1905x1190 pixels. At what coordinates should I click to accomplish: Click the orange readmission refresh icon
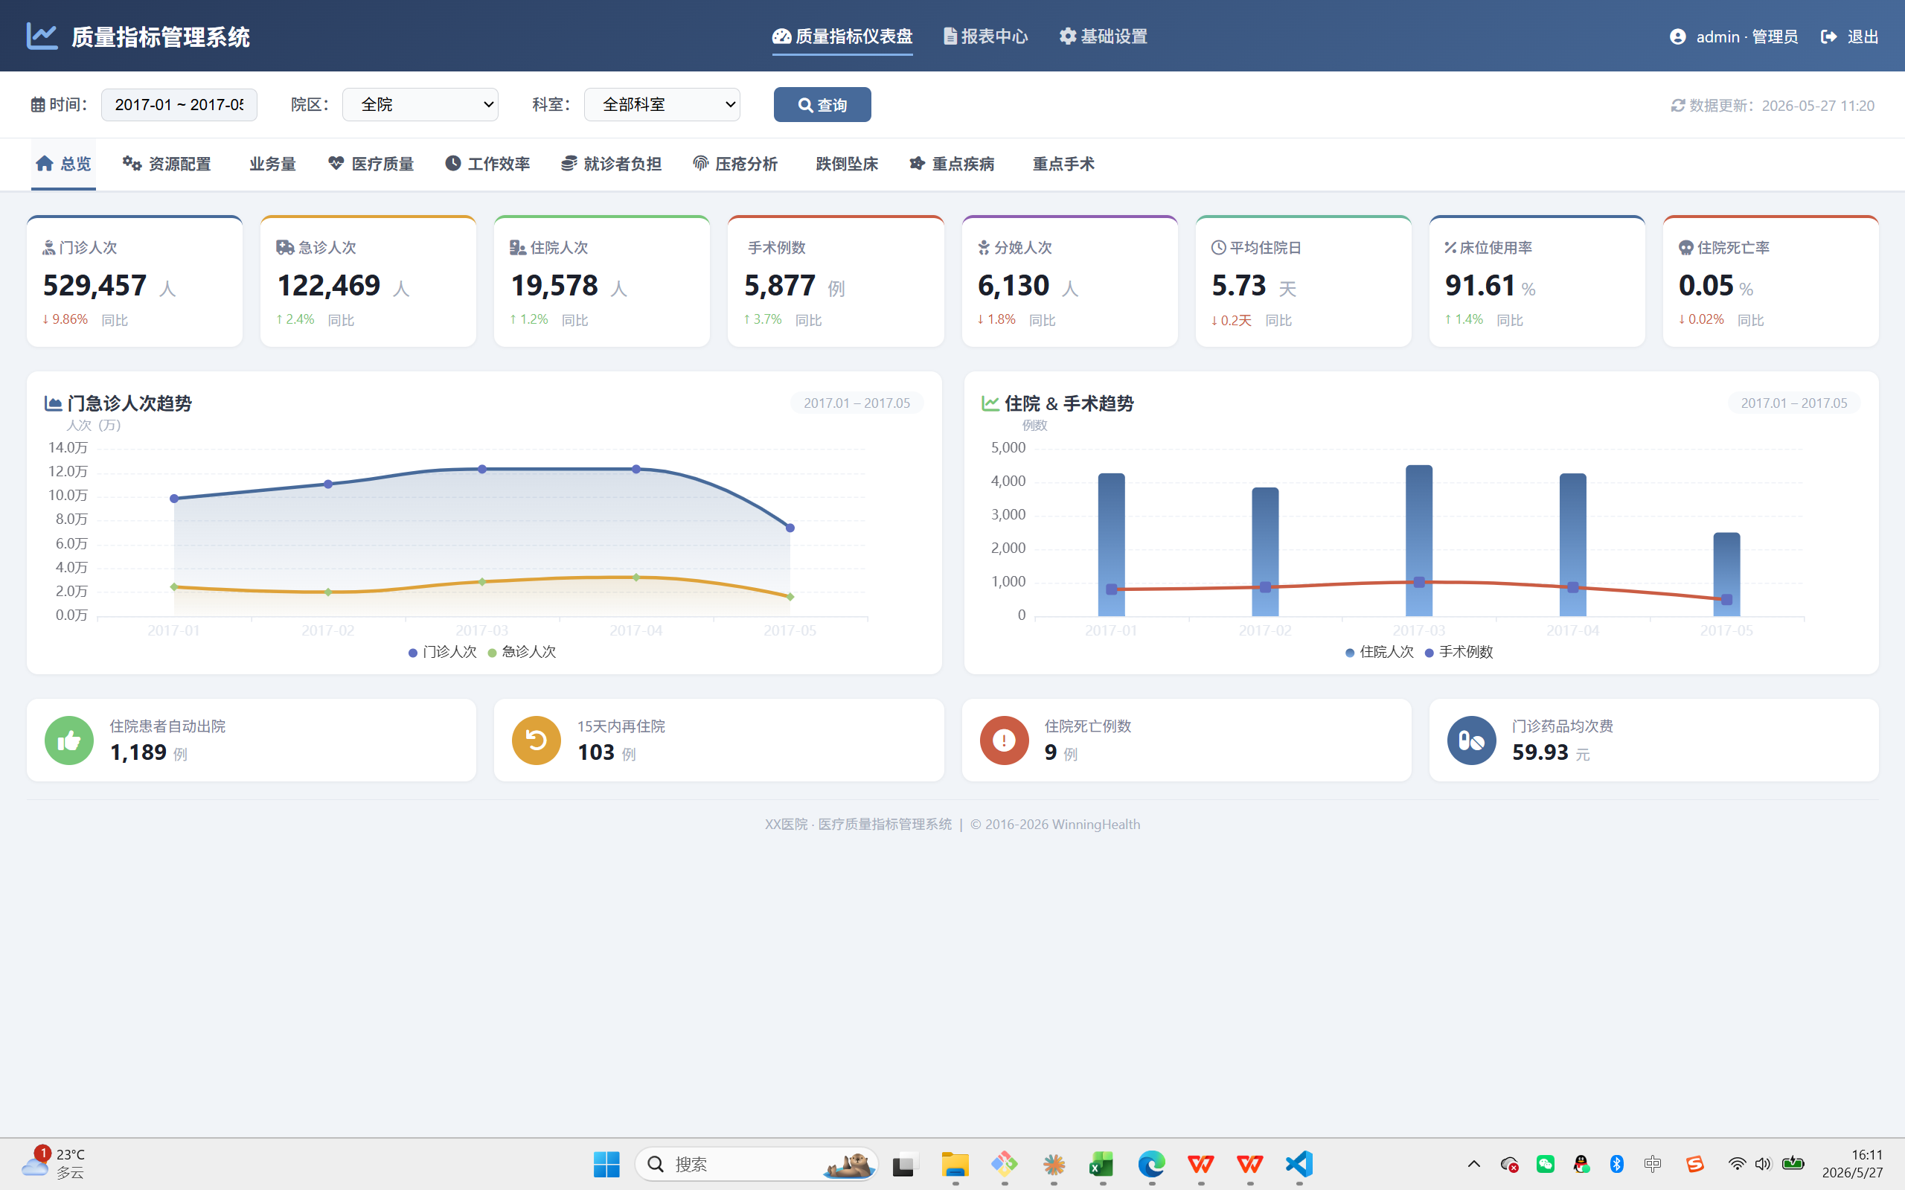[x=536, y=740]
